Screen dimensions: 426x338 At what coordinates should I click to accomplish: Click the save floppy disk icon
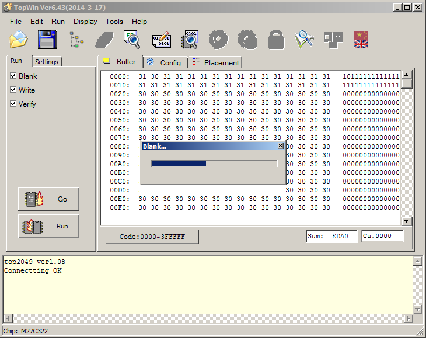47,40
